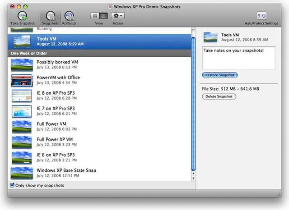The height and width of the screenshot is (210, 289).
Task: Click the window resize grip corner
Action: coord(279,195)
